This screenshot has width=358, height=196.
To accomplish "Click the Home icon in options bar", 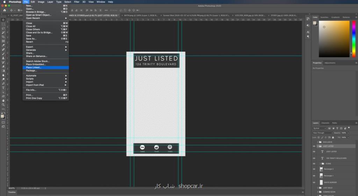I will point(5,10).
